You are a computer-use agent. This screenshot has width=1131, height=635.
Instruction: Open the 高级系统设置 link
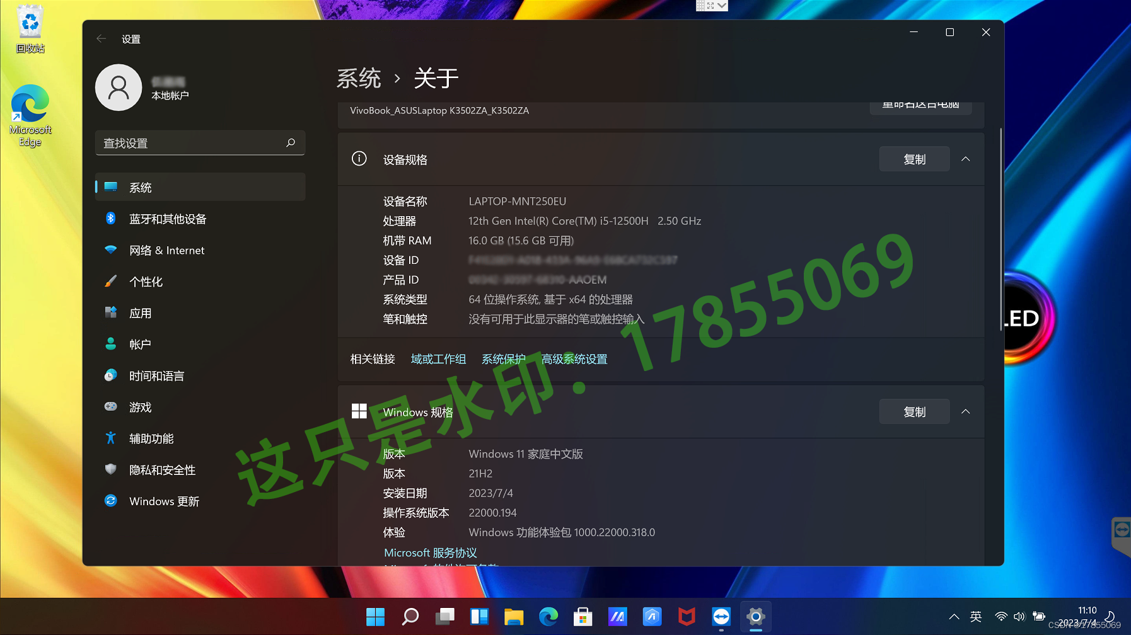pos(574,359)
